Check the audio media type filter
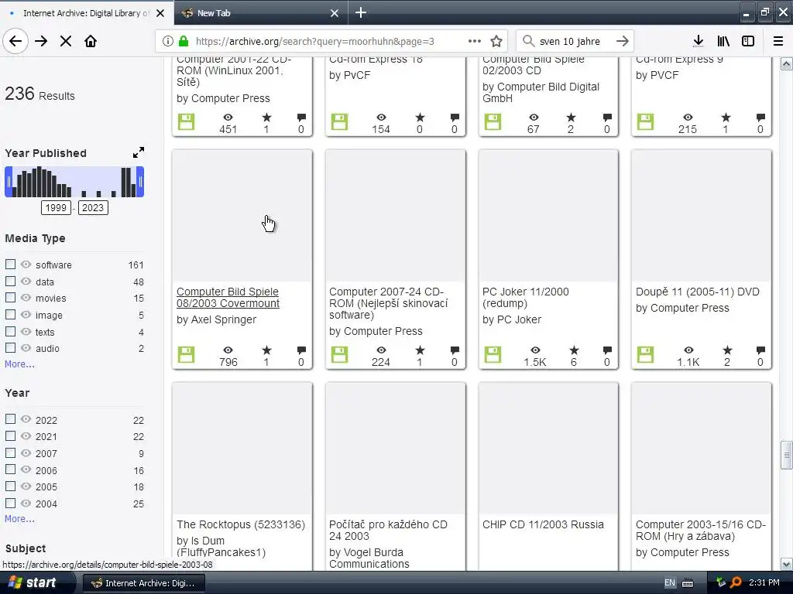This screenshot has width=793, height=594. 10,347
